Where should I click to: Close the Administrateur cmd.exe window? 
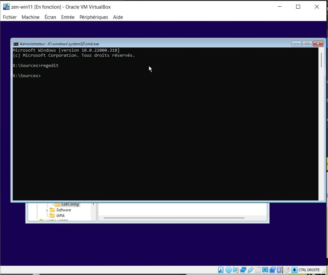click(318, 44)
